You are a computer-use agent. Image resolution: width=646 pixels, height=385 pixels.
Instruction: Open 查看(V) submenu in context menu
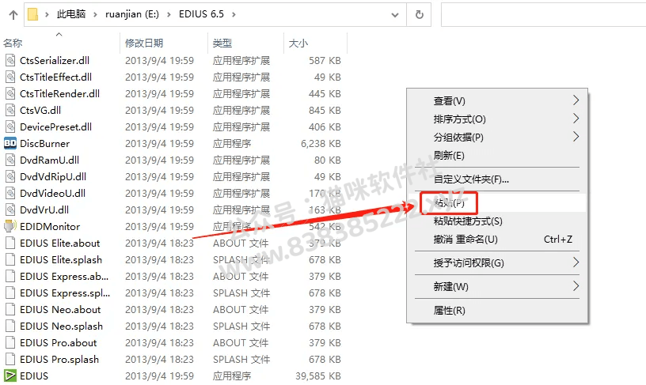[497, 100]
